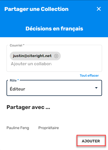The height and width of the screenshot is (150, 108).
Task: Click the Rôle field label
Action: (x=13, y=80)
